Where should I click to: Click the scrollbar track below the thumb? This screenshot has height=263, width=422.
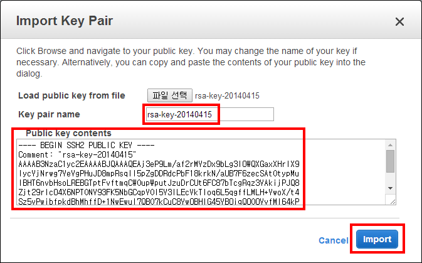point(389,178)
